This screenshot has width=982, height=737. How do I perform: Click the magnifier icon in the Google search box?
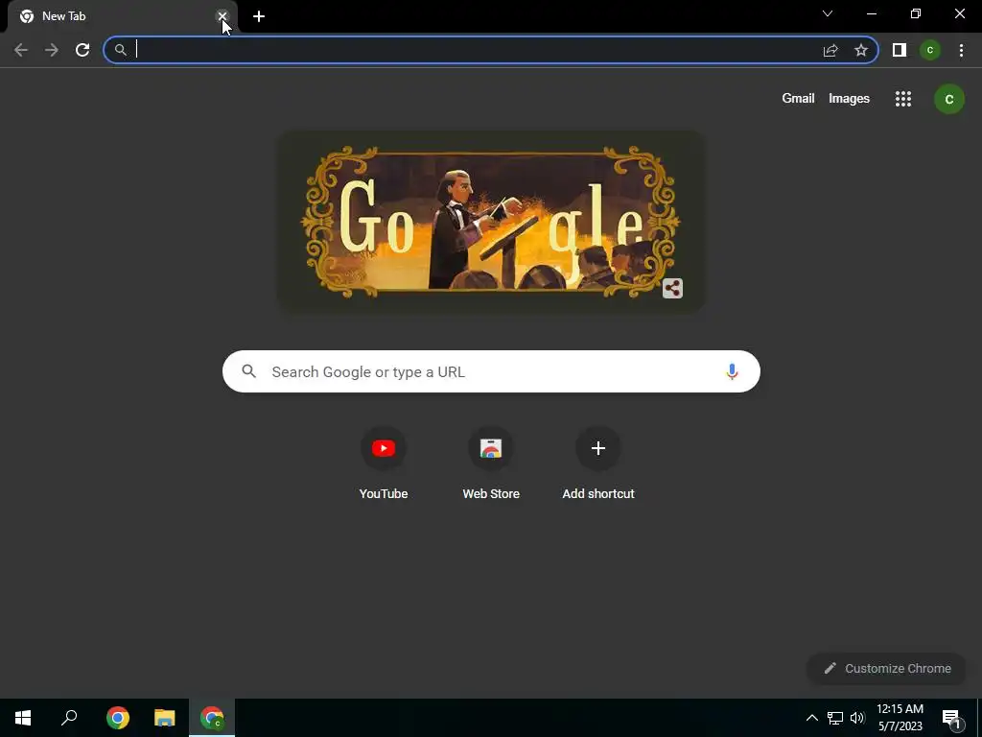click(249, 371)
